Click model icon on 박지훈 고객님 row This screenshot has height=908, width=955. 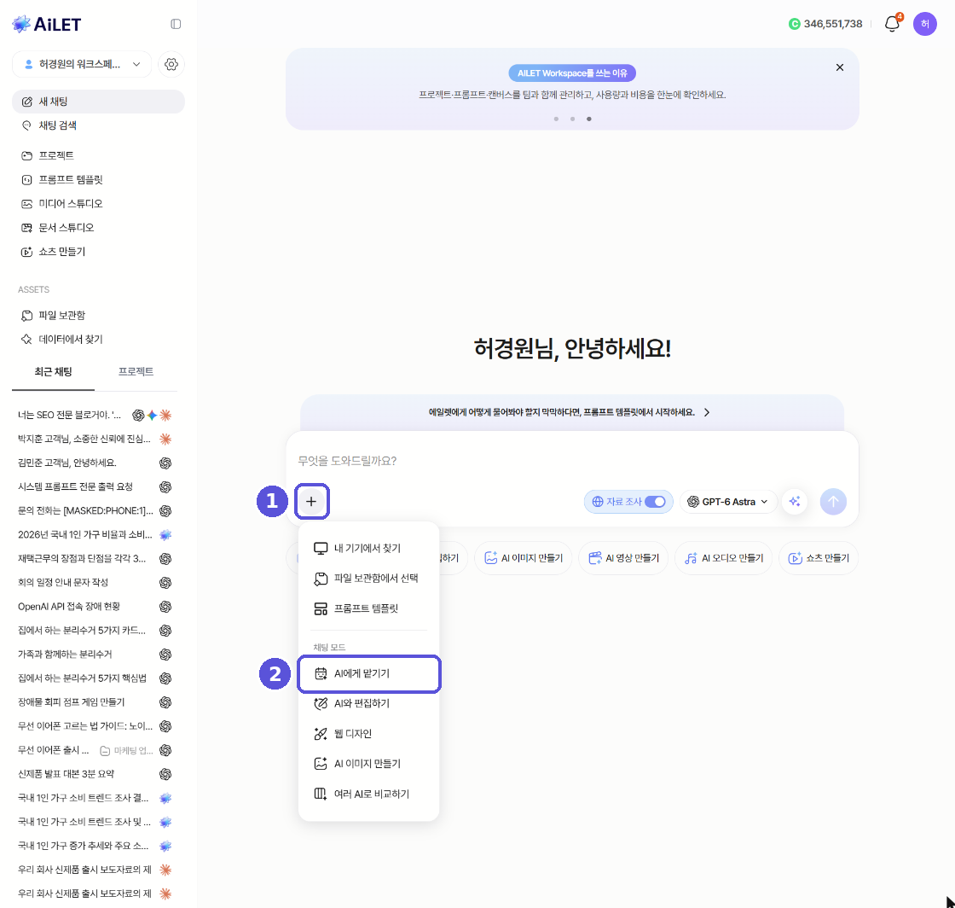[x=165, y=439]
